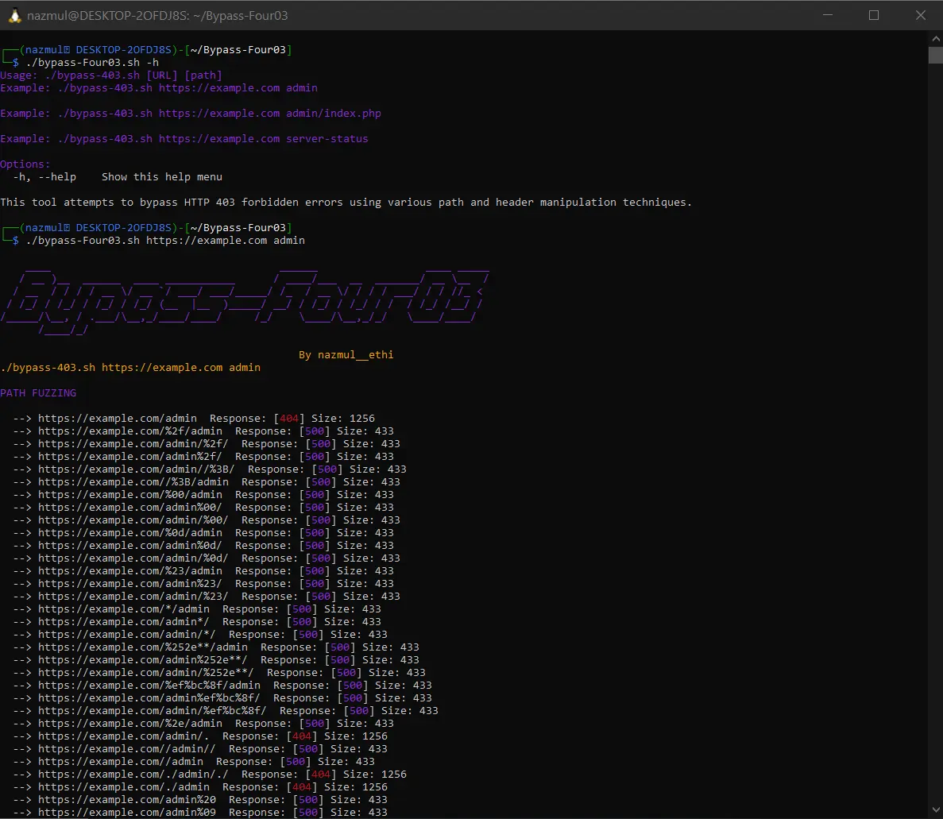Viewport: 943px width, 819px height.
Task: Click the URL 'https://example.com/admin/%23/'
Action: (x=133, y=597)
